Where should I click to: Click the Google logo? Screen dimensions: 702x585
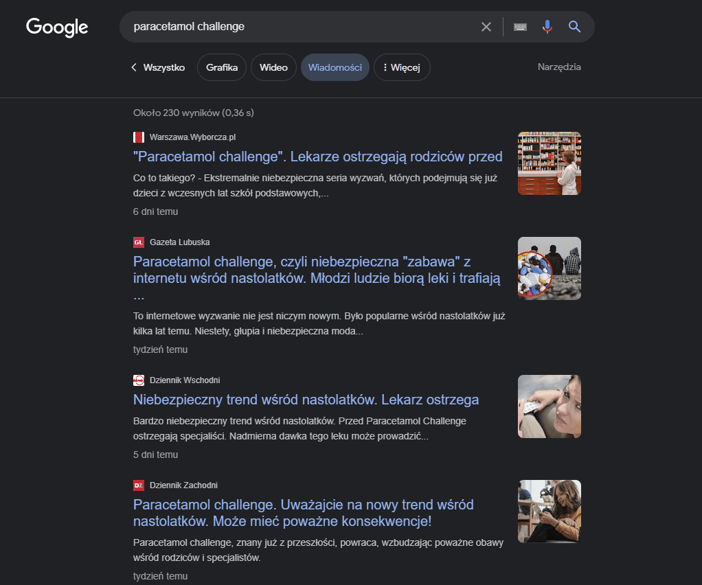pos(57,27)
